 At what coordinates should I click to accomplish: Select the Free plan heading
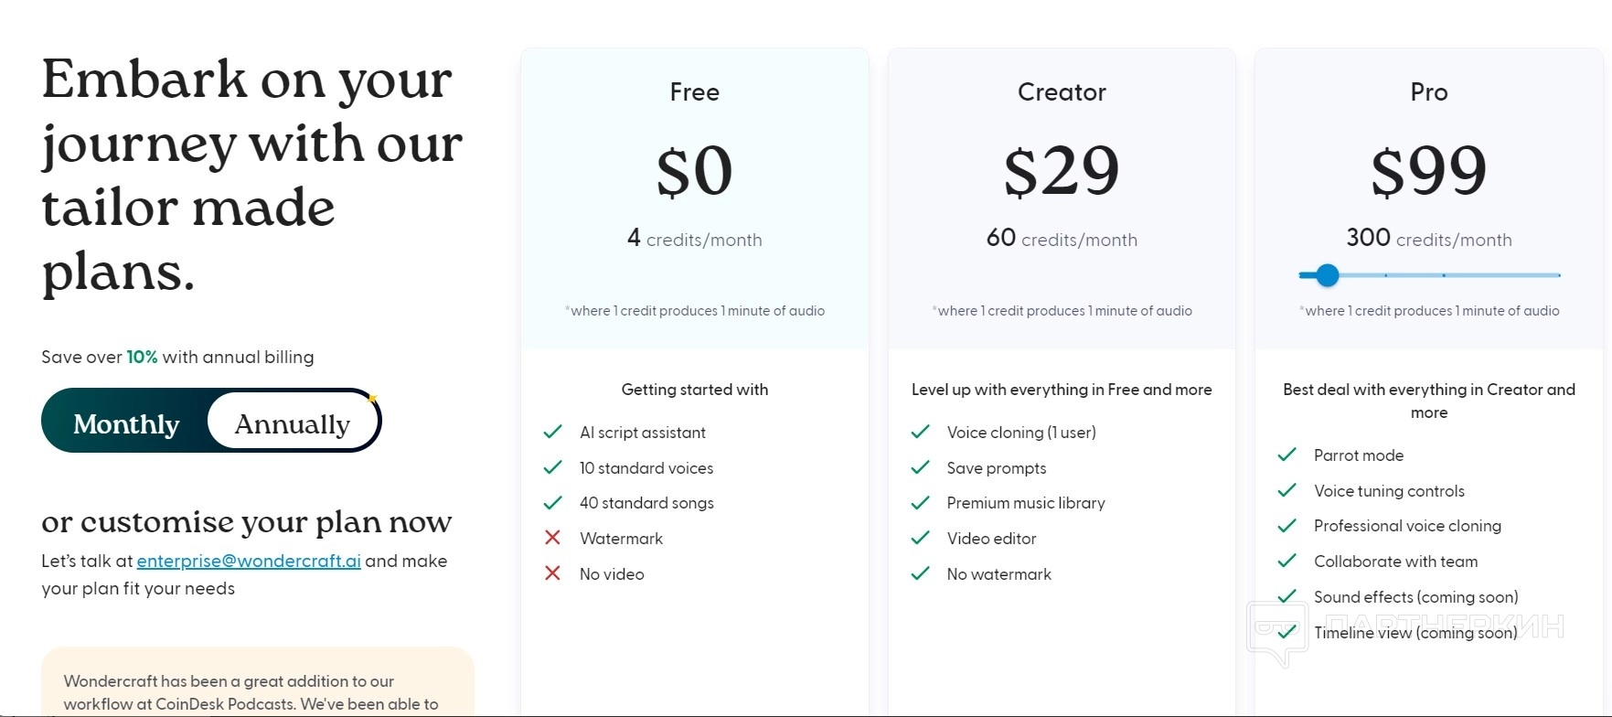point(694,92)
